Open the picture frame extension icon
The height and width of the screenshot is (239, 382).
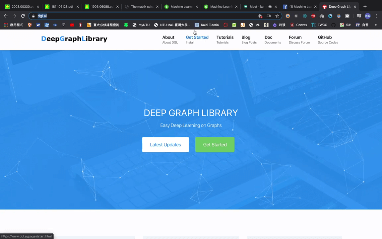pos(288,16)
